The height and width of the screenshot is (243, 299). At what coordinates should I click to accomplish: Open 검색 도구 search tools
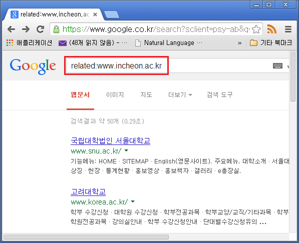tap(220, 94)
